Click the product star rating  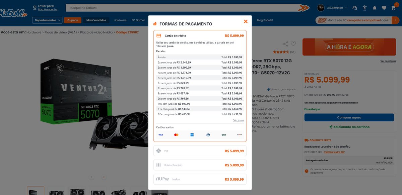coord(281,52)
